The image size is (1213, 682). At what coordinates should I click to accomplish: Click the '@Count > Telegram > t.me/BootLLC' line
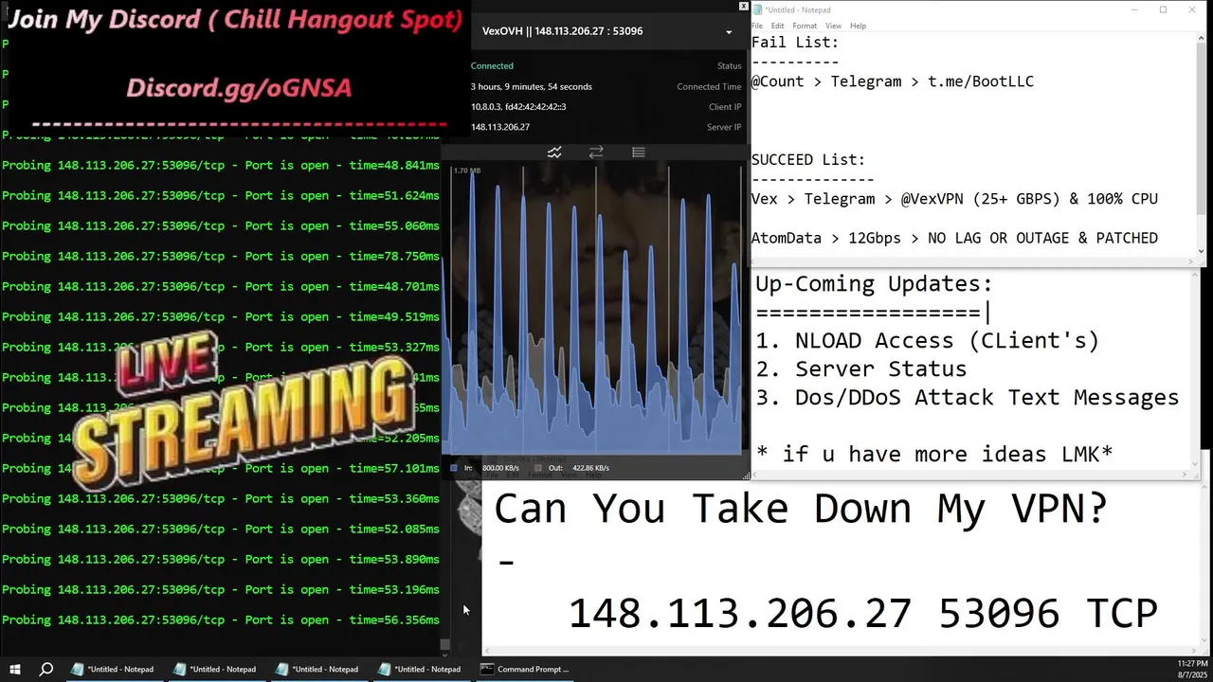point(893,81)
